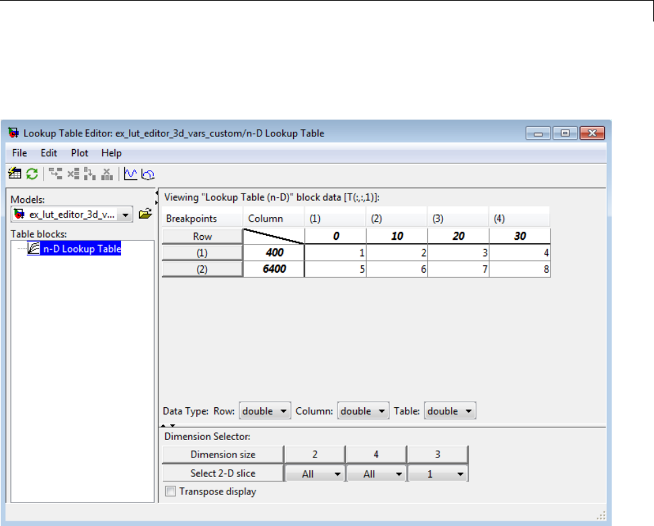Open the Plot menu
654x526 pixels.
[79, 153]
